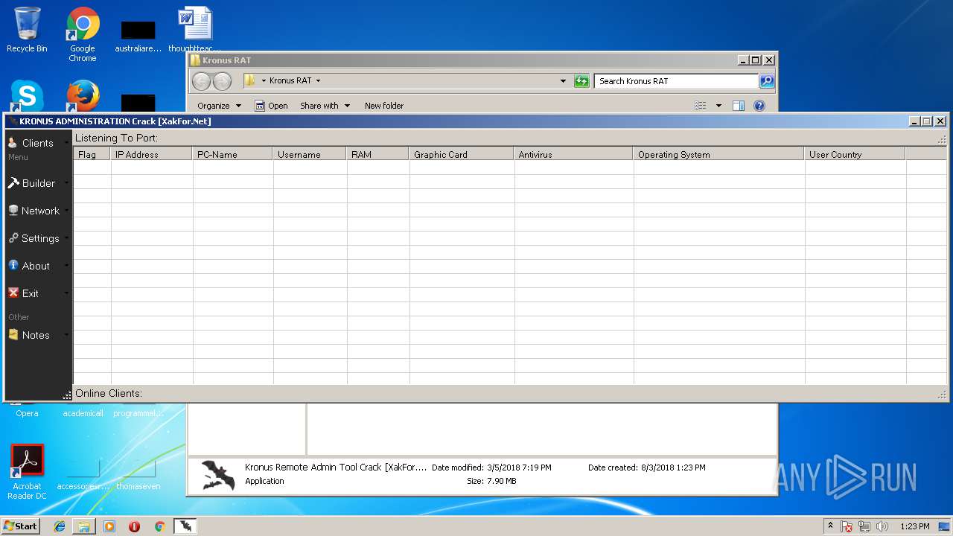The width and height of the screenshot is (953, 536).
Task: Open the Clients menu in Kronus sidebar
Action: click(37, 143)
